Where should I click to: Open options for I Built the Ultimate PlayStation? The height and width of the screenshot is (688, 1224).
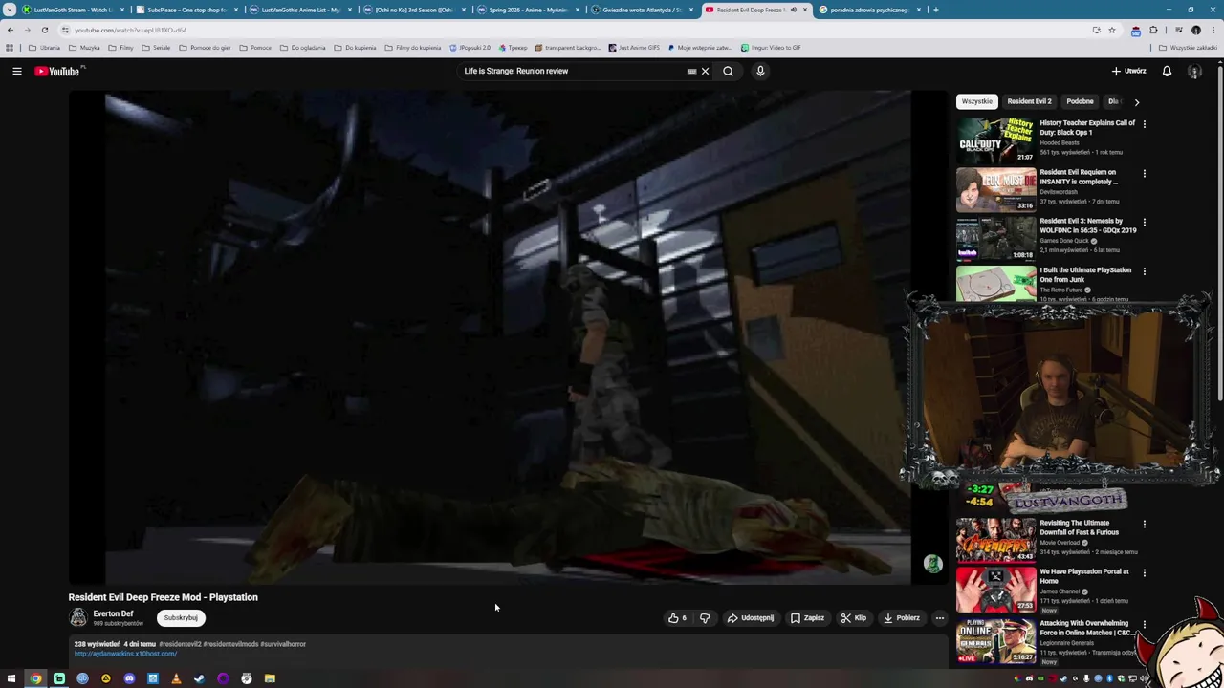click(1144, 270)
